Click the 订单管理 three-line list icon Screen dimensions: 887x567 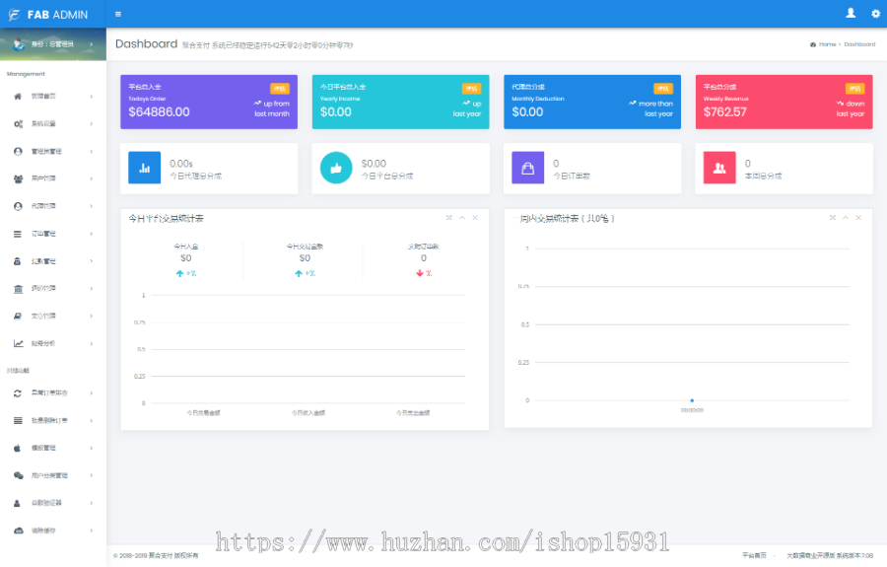[x=18, y=234]
